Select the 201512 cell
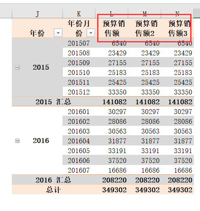Viewport: 200px width, 211px height. [79, 92]
